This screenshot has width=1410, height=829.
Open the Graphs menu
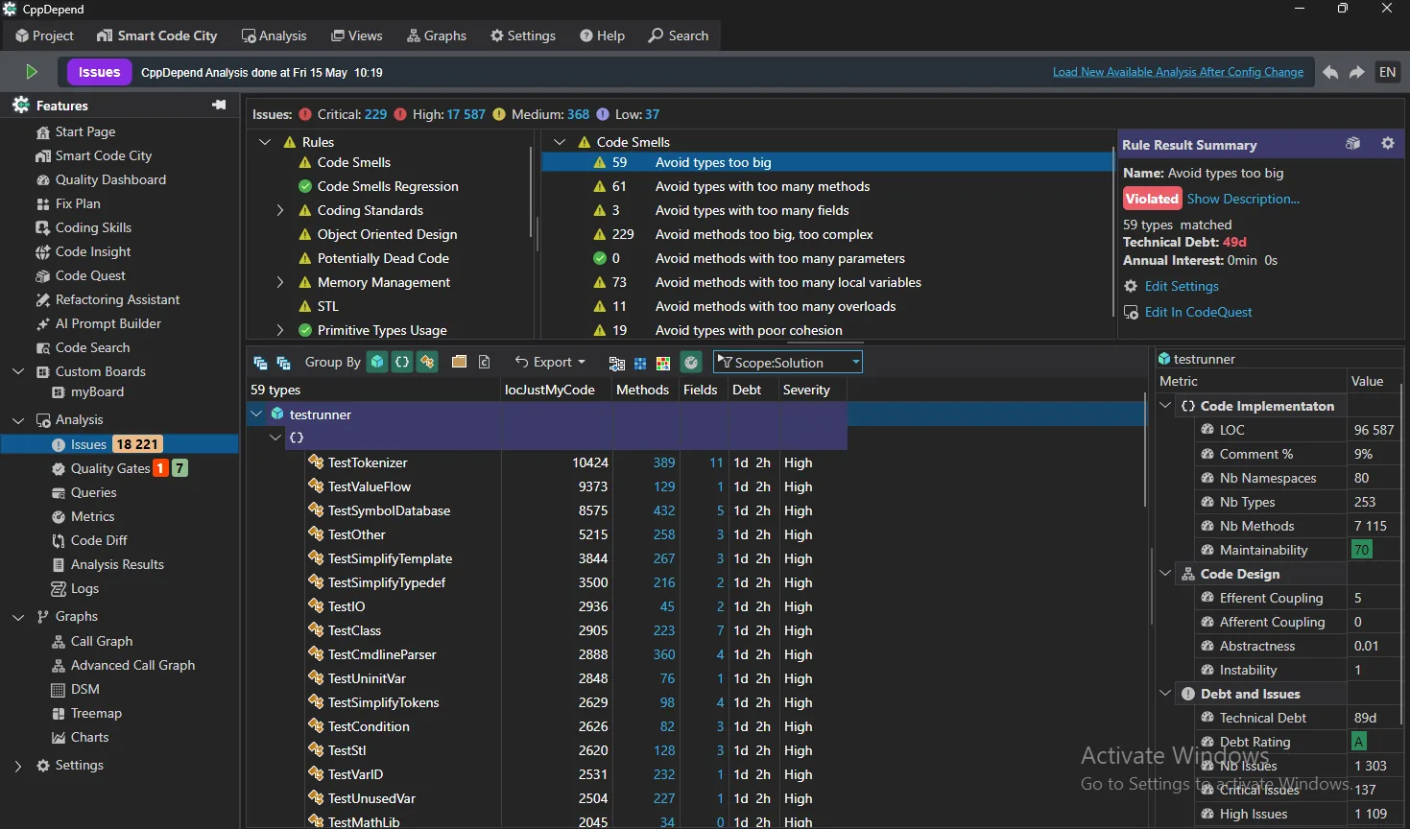(x=437, y=36)
